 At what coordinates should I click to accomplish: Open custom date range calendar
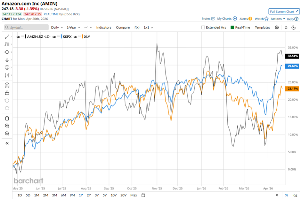143,195
